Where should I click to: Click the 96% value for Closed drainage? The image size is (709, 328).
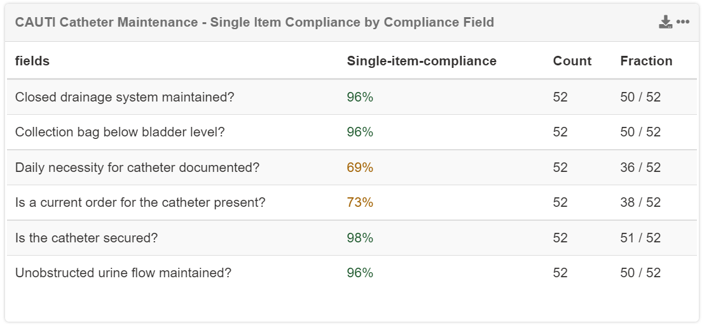pos(360,97)
